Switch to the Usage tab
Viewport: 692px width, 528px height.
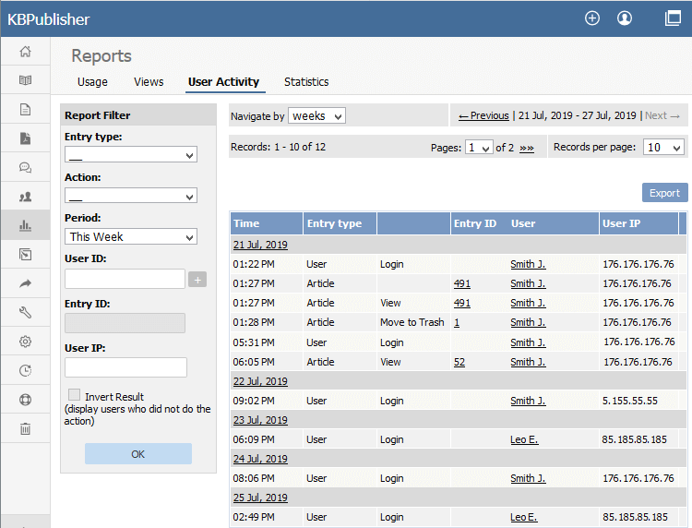[92, 81]
